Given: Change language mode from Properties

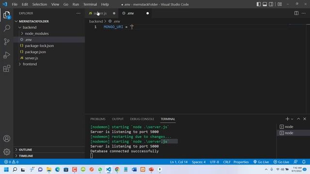Looking at the screenshot, I should [241, 162].
